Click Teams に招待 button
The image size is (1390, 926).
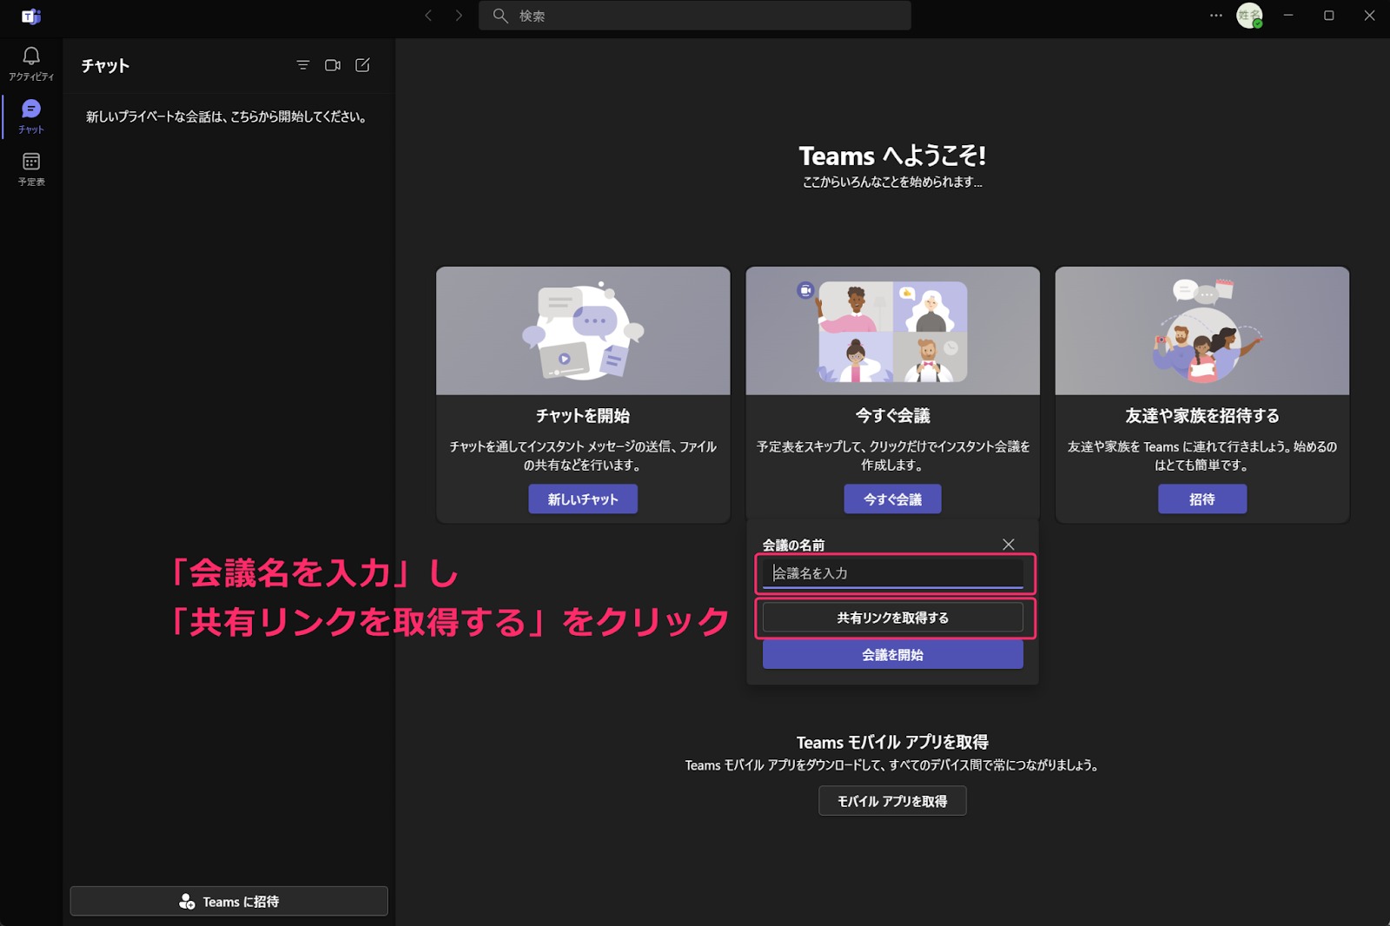pos(229,902)
